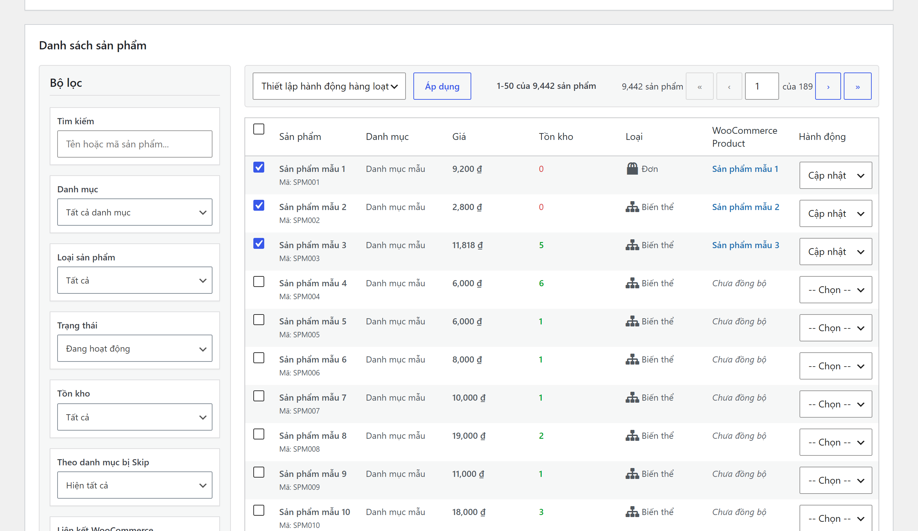Toggle the select-all checkbox in the table header

click(259, 129)
